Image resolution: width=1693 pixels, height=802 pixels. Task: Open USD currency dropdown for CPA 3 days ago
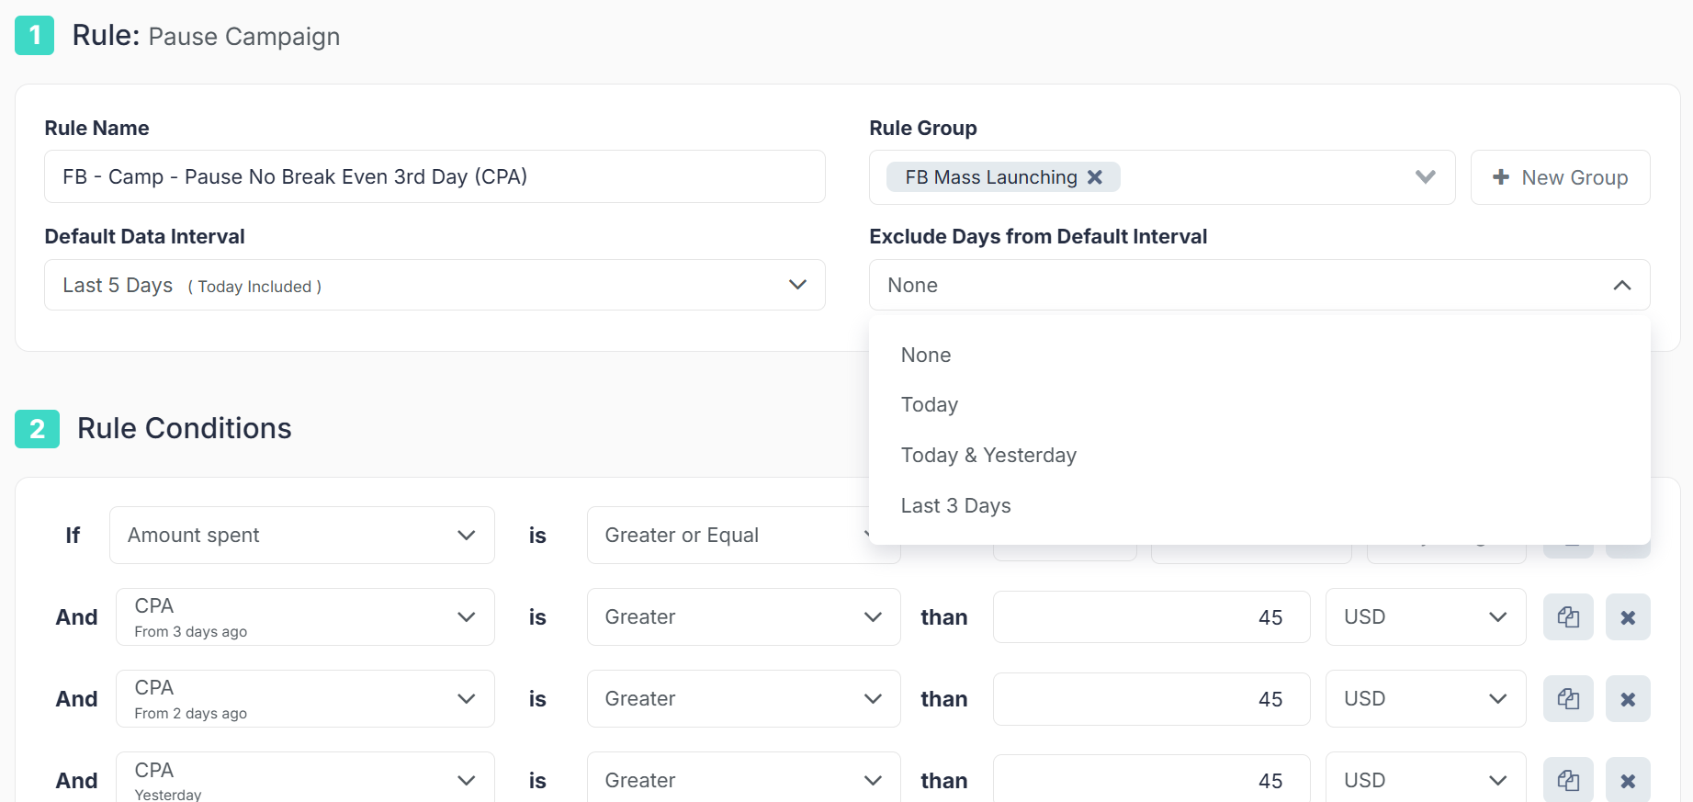1426,617
